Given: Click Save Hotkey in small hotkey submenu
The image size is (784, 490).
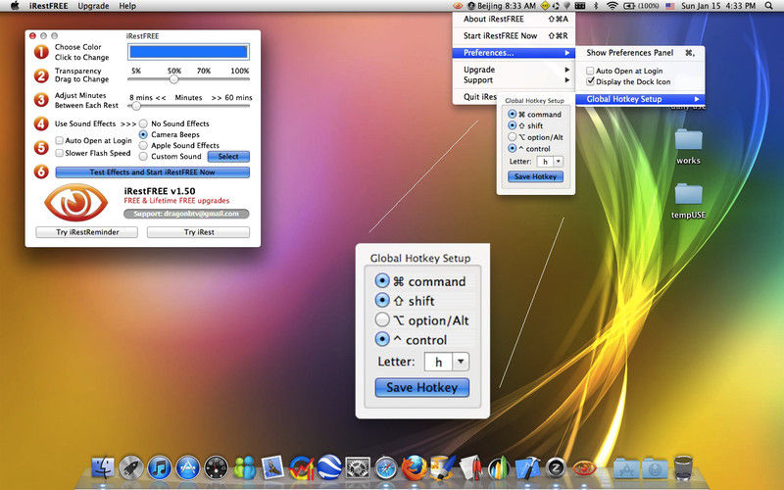Looking at the screenshot, I should [x=535, y=176].
